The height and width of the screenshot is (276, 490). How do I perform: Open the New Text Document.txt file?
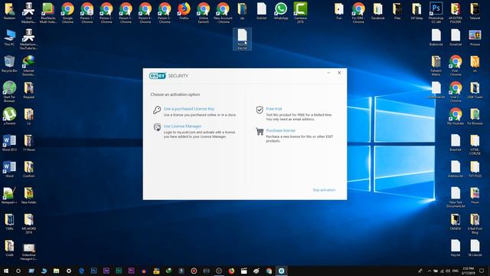(x=456, y=197)
